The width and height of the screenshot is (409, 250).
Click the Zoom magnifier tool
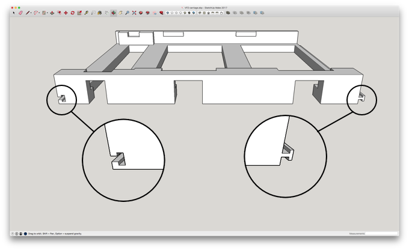pos(128,13)
